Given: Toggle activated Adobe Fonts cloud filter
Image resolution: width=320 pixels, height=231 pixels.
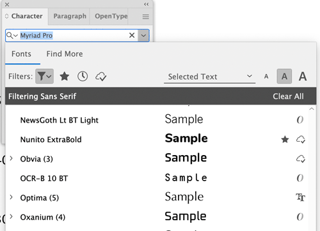Looking at the screenshot, I should click(100, 77).
